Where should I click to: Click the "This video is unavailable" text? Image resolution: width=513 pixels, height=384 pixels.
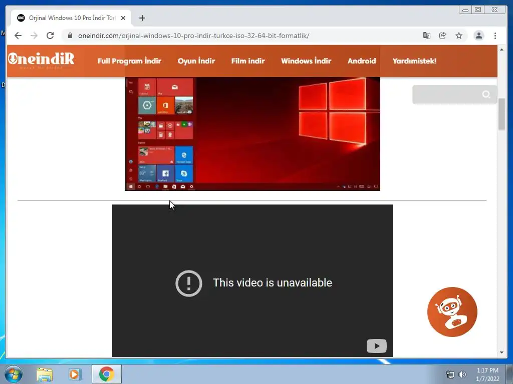[272, 283]
